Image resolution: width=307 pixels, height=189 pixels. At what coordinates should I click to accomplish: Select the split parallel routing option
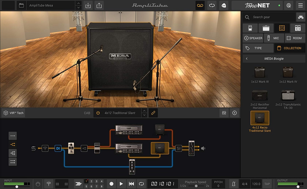click(x=13, y=144)
